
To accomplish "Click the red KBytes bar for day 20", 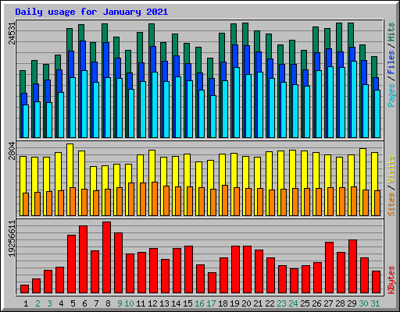I will [x=247, y=270].
